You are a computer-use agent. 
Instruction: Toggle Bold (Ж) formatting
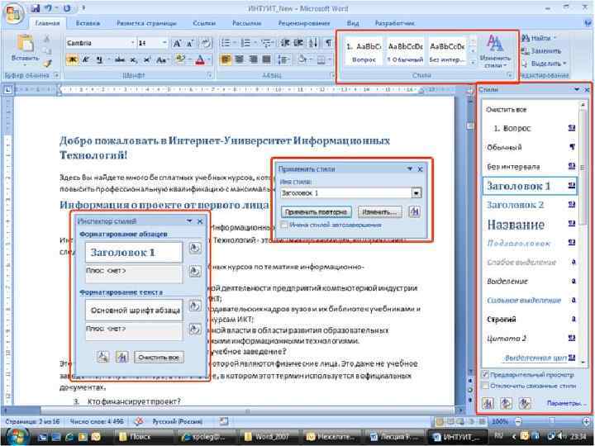72,59
